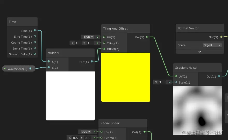Click the Gradient Noise UV(2) input port
Image resolution: width=228 pixels, height=140 pixels.
[176, 76]
